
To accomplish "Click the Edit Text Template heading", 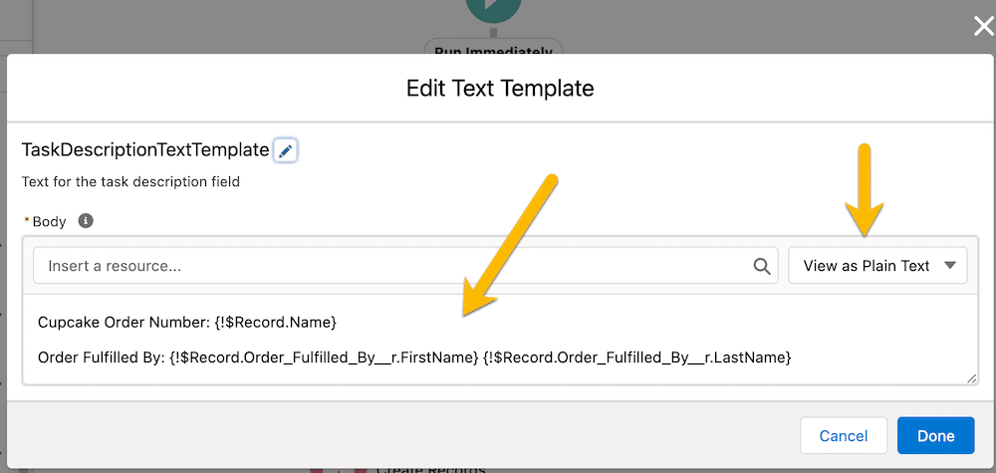I will [500, 89].
